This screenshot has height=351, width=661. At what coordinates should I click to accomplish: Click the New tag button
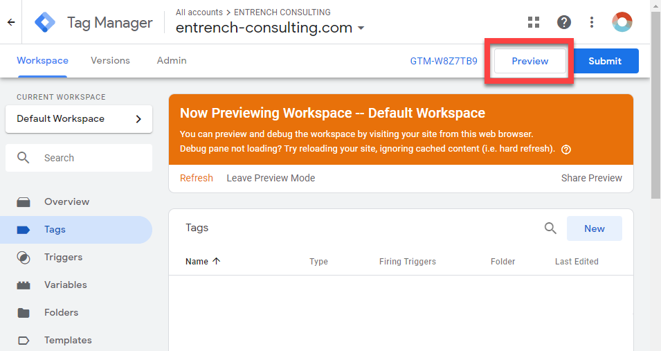coord(595,228)
